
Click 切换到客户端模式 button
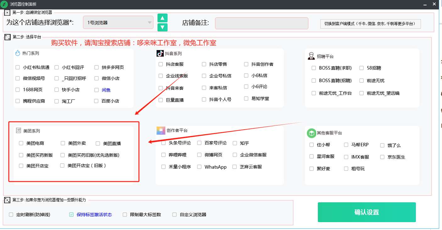(370, 24)
